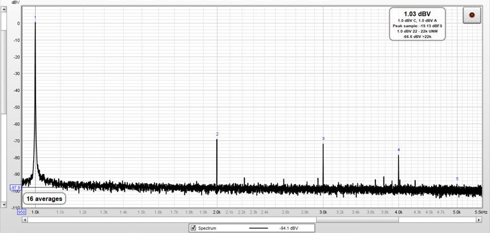Image resolution: width=490 pixels, height=233 pixels.
Task: Click the 1.03 dBV level readout panel
Action: point(417,24)
